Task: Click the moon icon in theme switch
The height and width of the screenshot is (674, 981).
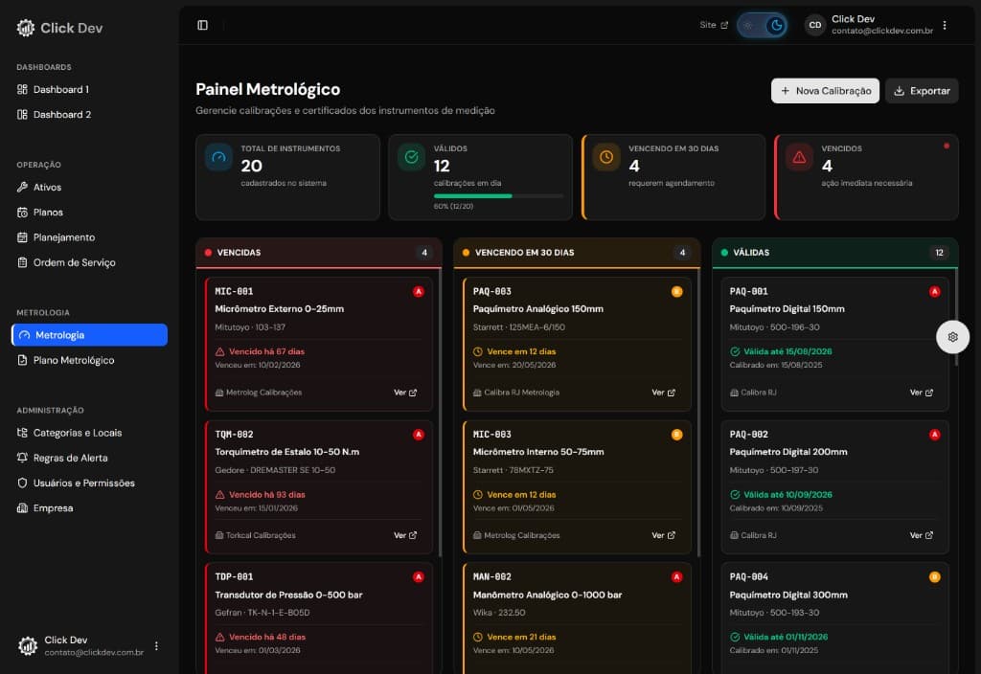Action: (776, 25)
